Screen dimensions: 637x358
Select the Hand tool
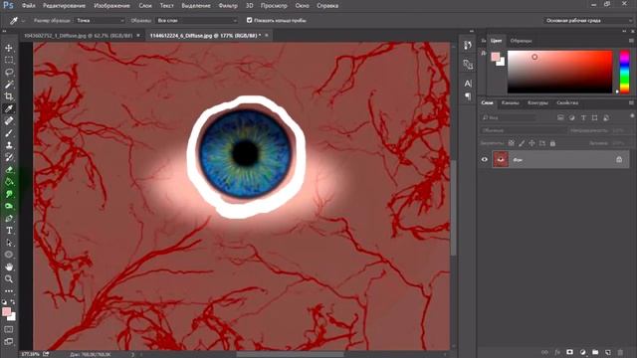pos(9,267)
